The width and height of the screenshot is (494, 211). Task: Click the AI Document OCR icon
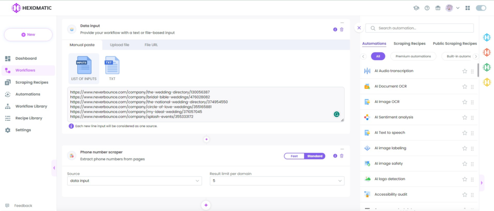[367, 87]
